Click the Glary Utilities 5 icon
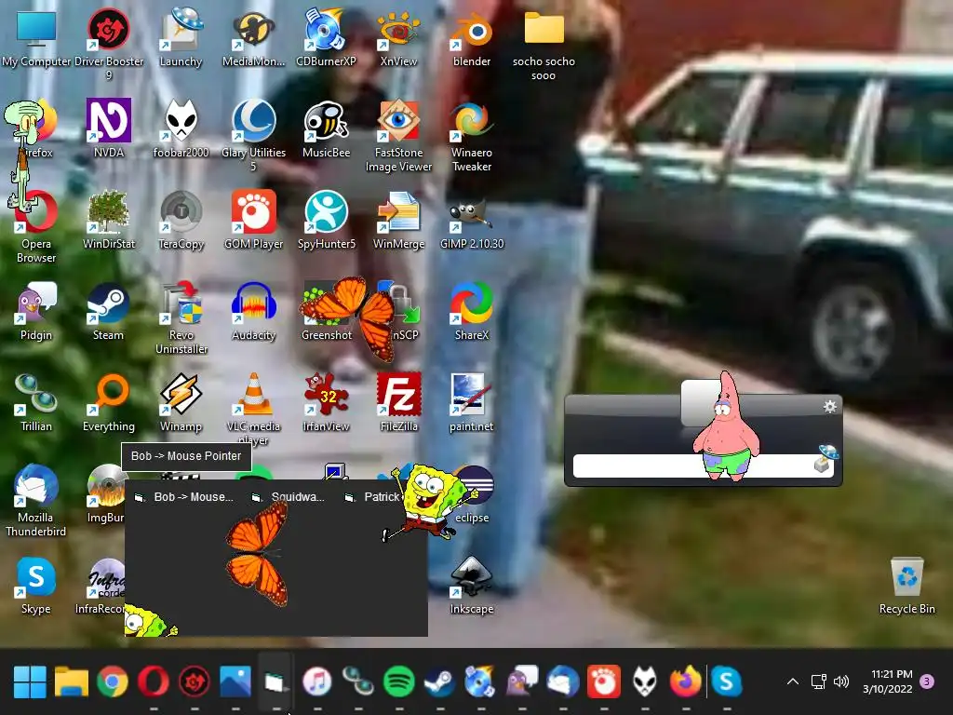Viewport: 953px width, 715px height. [253, 135]
